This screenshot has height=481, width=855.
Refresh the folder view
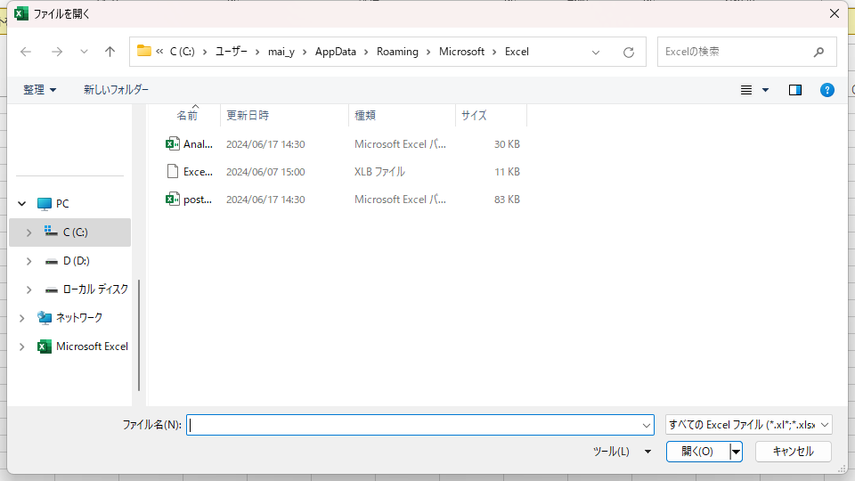[x=629, y=53]
